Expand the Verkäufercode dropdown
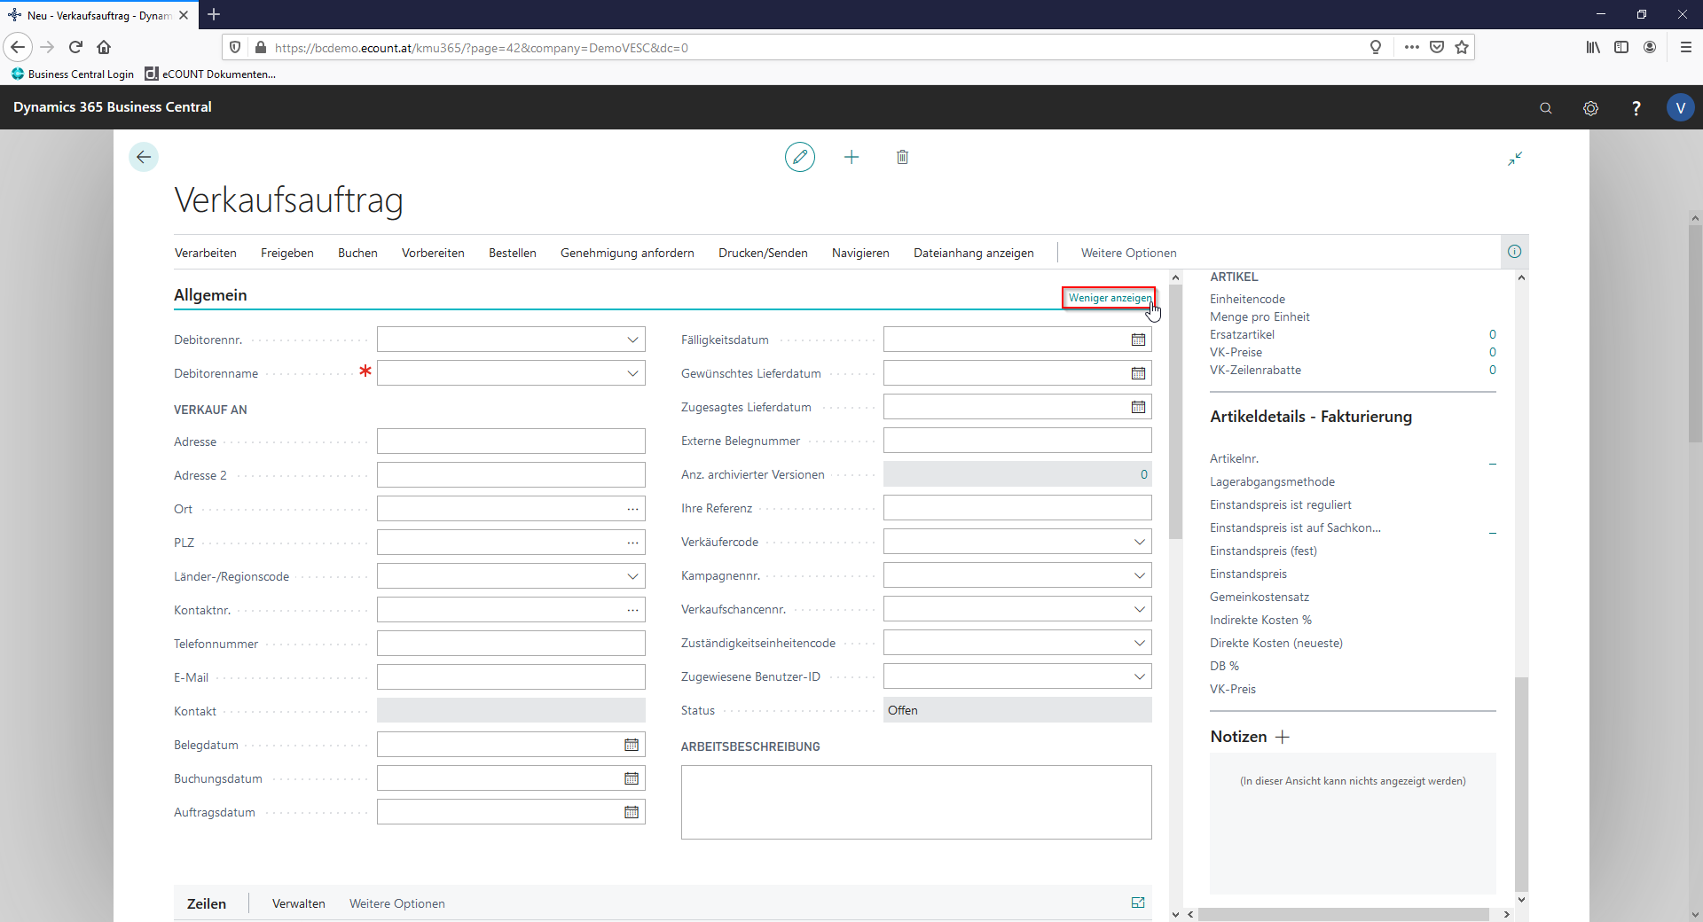1703x922 pixels. coord(1139,542)
